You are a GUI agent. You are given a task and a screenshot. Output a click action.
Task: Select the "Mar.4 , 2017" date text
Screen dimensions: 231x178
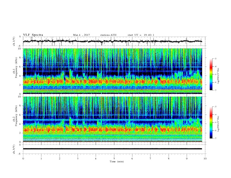coord(81,35)
